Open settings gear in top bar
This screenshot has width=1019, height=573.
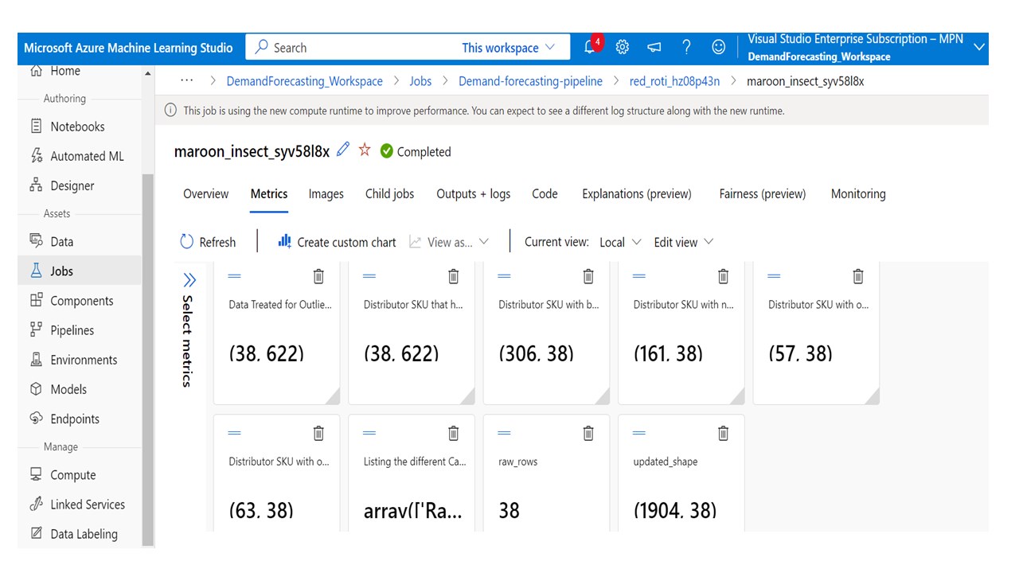623,47
